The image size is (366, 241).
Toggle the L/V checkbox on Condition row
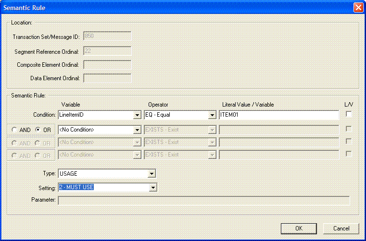[x=349, y=114]
